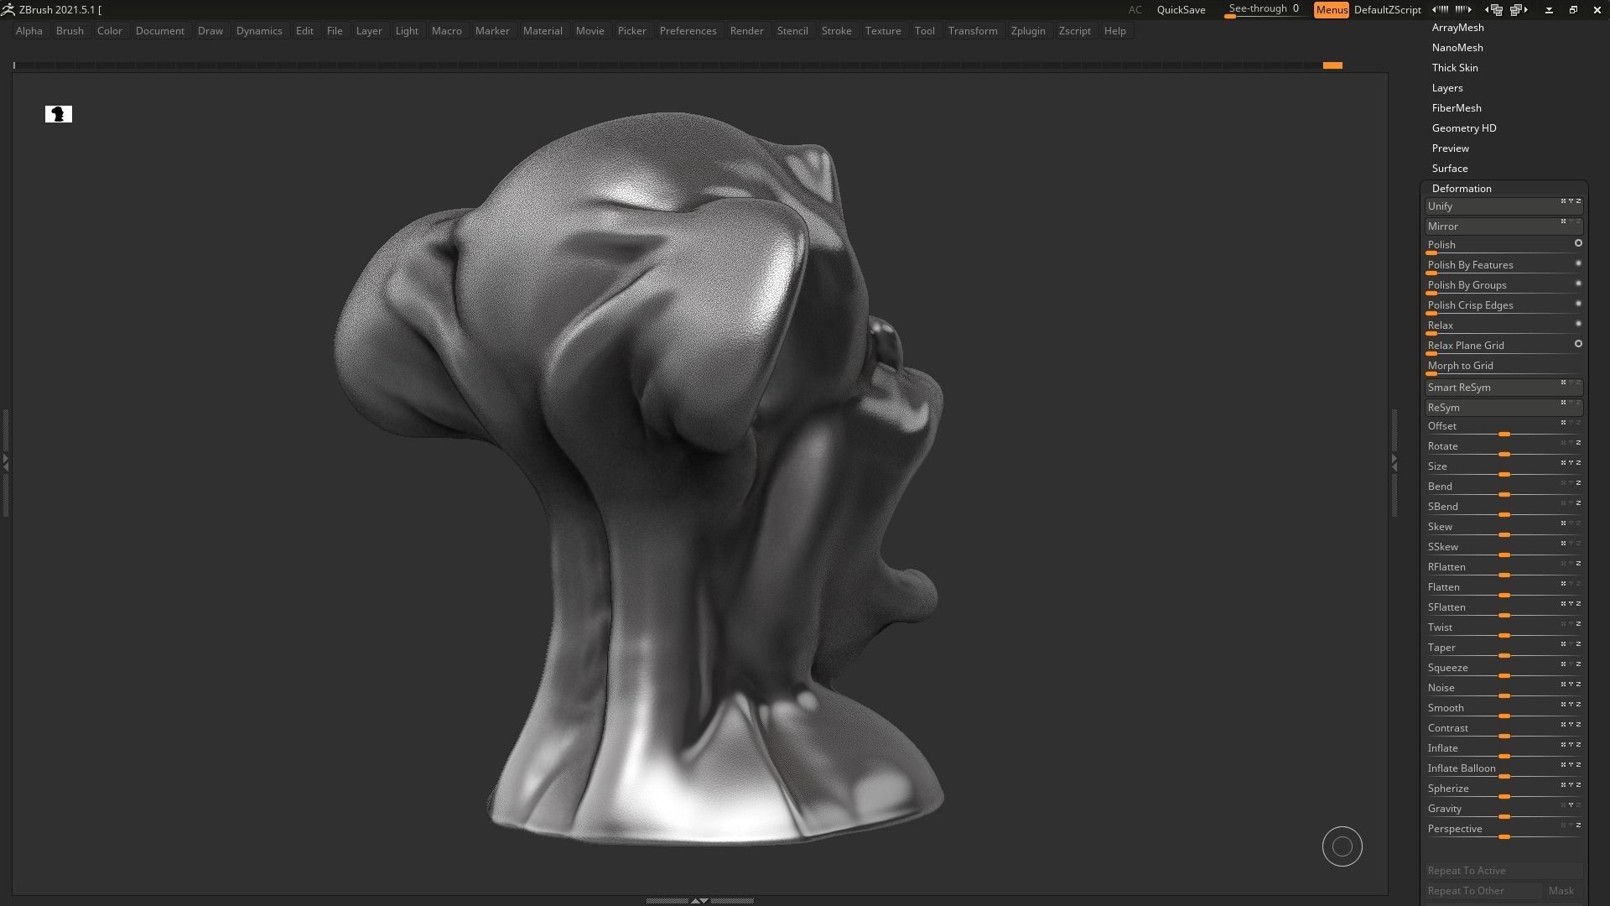This screenshot has height=906, width=1610.
Task: Click the right tray divider arrows
Action: [1394, 461]
